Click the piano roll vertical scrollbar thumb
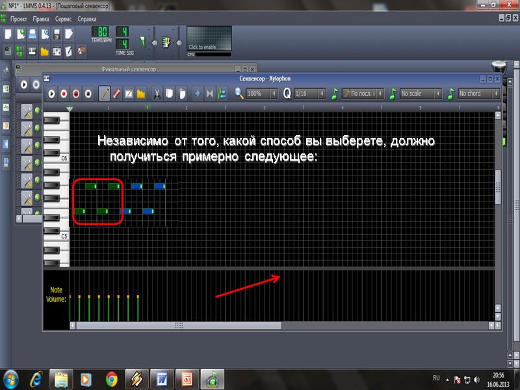520x390 pixels. point(498,187)
